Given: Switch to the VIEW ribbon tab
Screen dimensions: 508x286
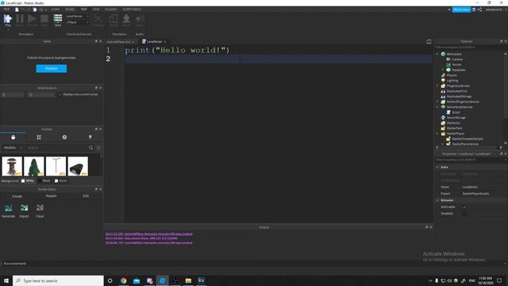Looking at the screenshot, I should pos(96,10).
